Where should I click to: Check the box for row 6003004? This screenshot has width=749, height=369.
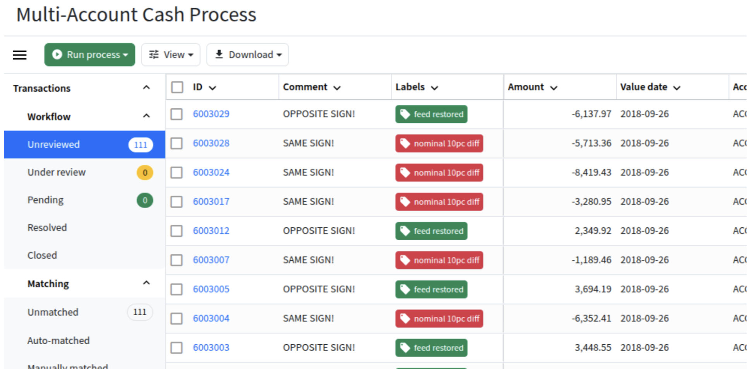(177, 318)
